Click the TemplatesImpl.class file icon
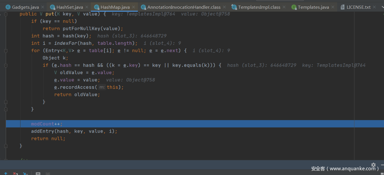The width and height of the screenshot is (384, 175). (234, 7)
